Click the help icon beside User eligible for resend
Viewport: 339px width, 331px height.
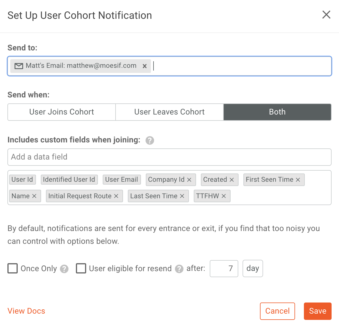[179, 269]
